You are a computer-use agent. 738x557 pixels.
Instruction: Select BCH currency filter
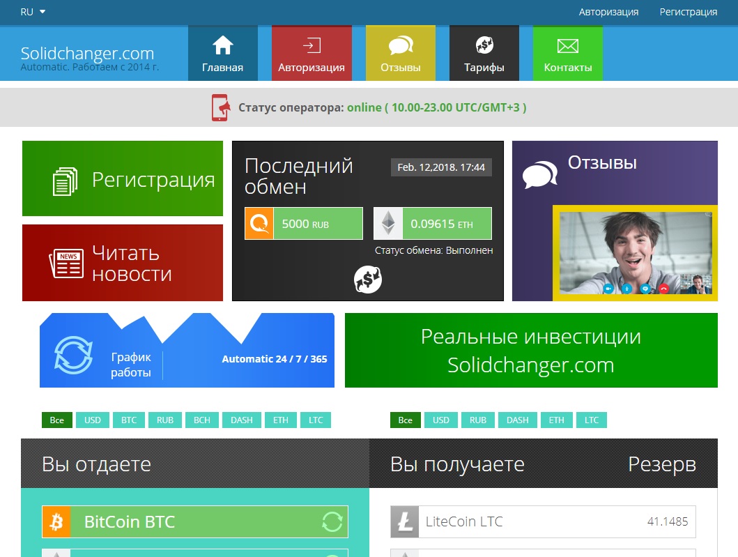click(202, 420)
